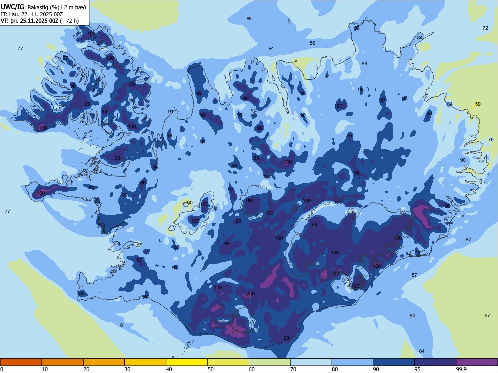Choose the golden 30–40 legend color block
The height and width of the screenshot is (373, 498).
pyautogui.click(x=145, y=362)
